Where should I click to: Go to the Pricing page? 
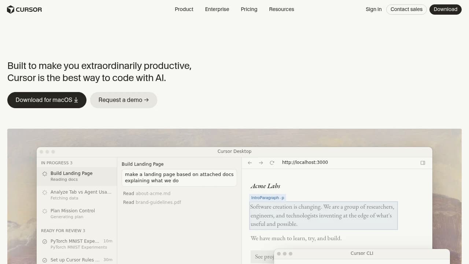pyautogui.click(x=249, y=9)
